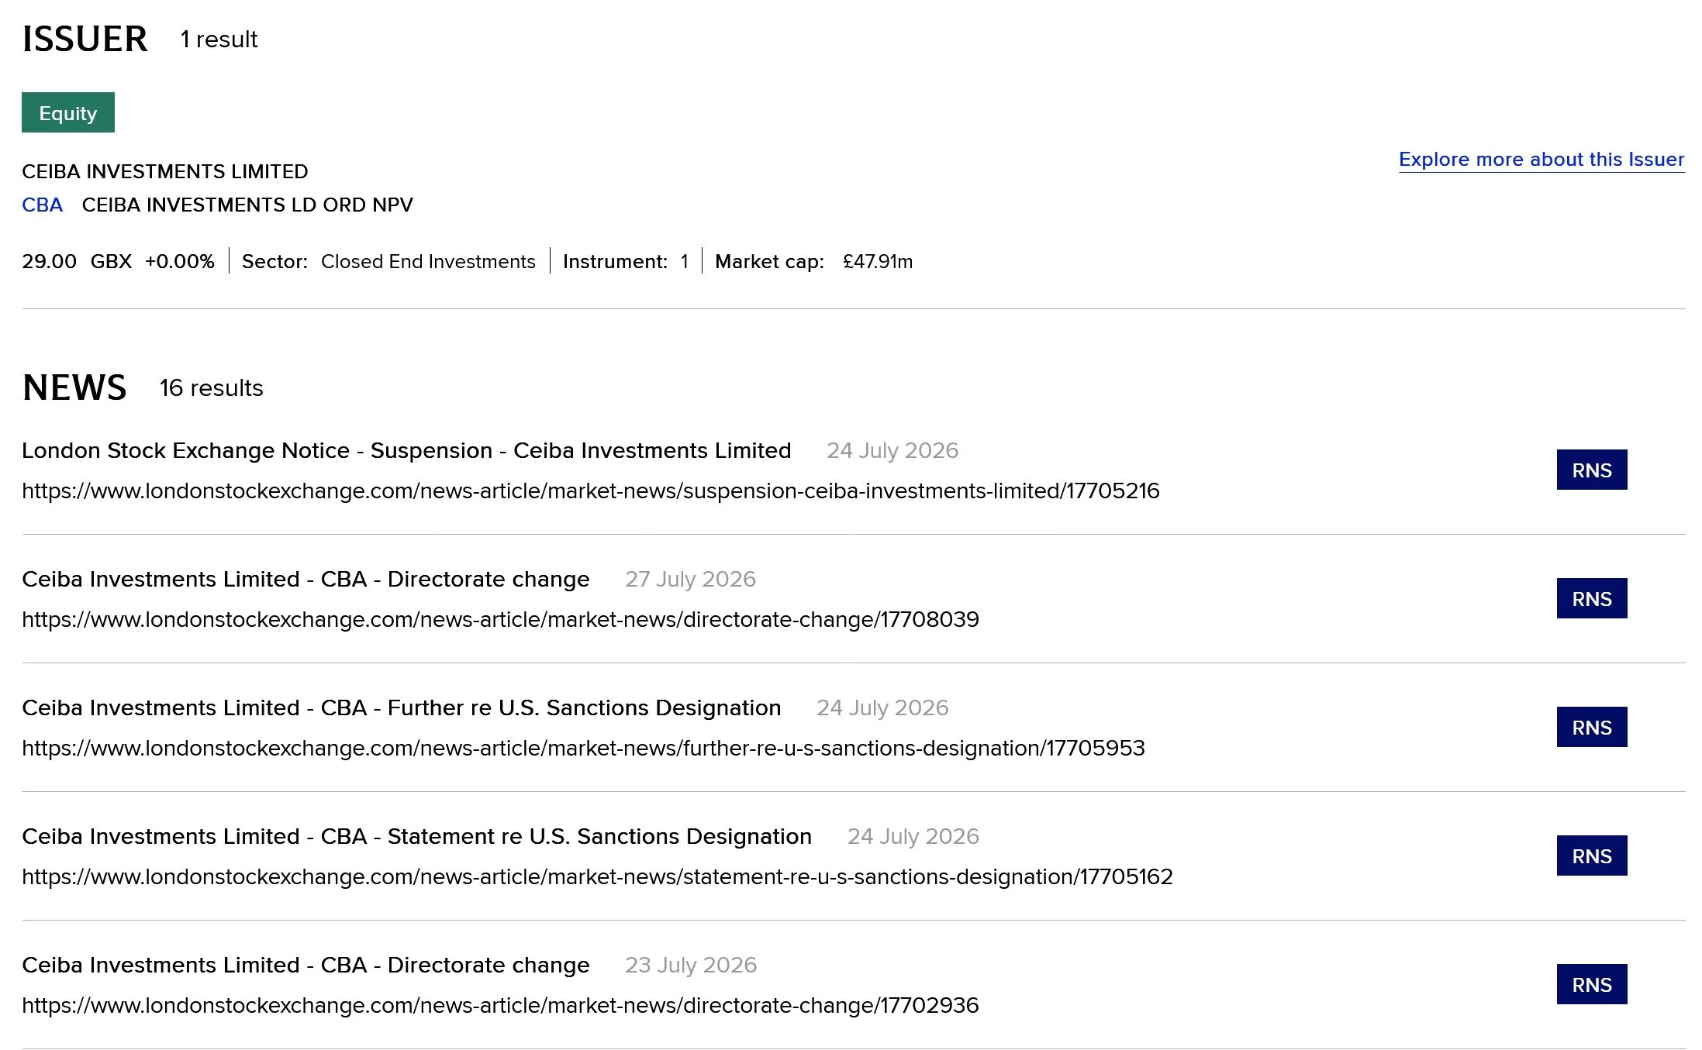This screenshot has width=1702, height=1050.
Task: Open the 23 July Directorate change headline
Action: tap(306, 965)
